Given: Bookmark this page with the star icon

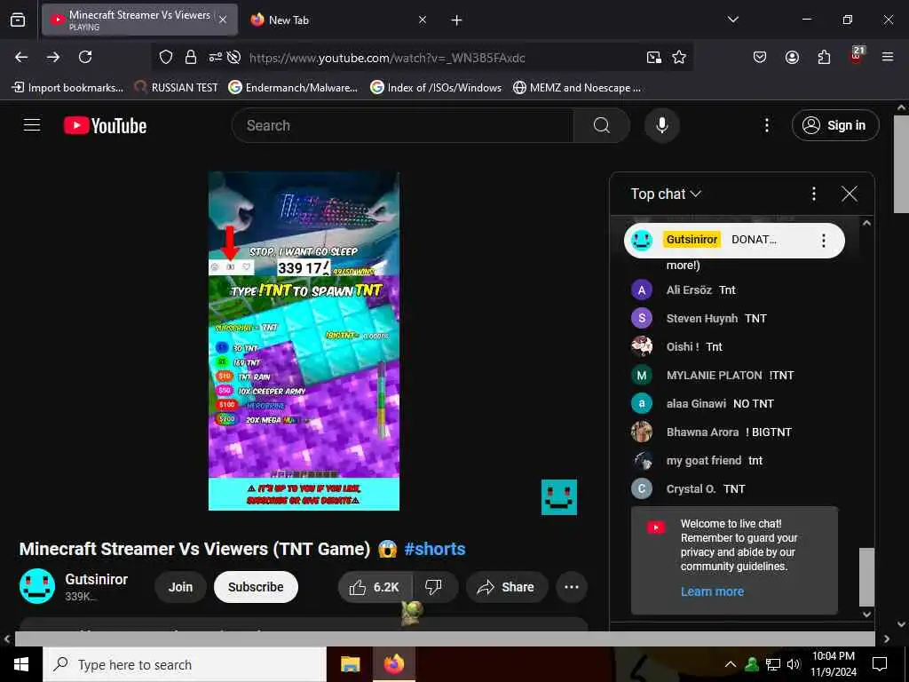Looking at the screenshot, I should point(679,57).
